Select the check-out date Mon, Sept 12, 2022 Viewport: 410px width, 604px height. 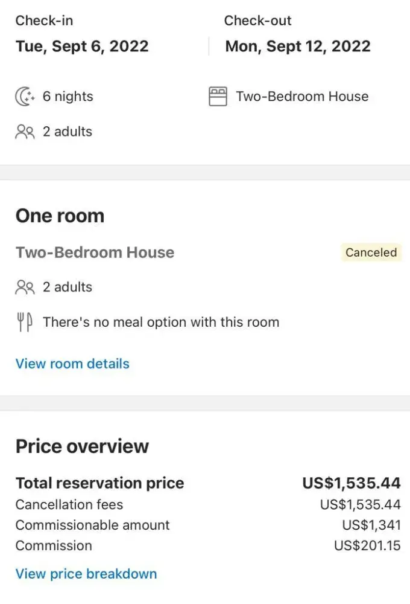[x=298, y=47]
